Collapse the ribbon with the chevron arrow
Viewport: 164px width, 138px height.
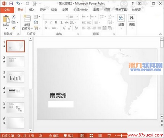point(161,34)
